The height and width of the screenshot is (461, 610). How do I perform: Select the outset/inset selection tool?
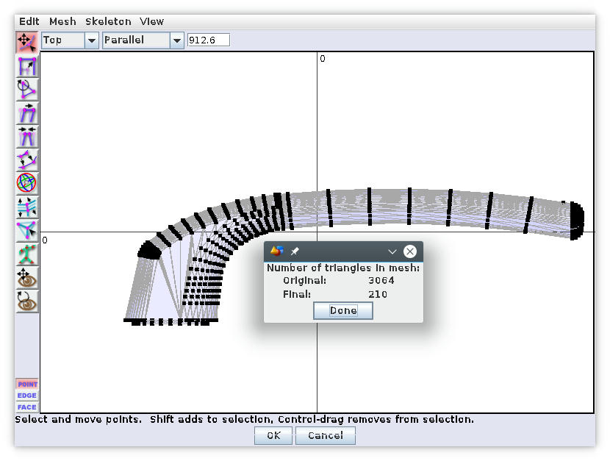coord(27,160)
